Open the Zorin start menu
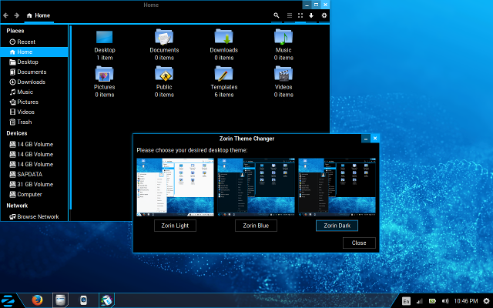Image resolution: width=493 pixels, height=308 pixels. coord(8,300)
